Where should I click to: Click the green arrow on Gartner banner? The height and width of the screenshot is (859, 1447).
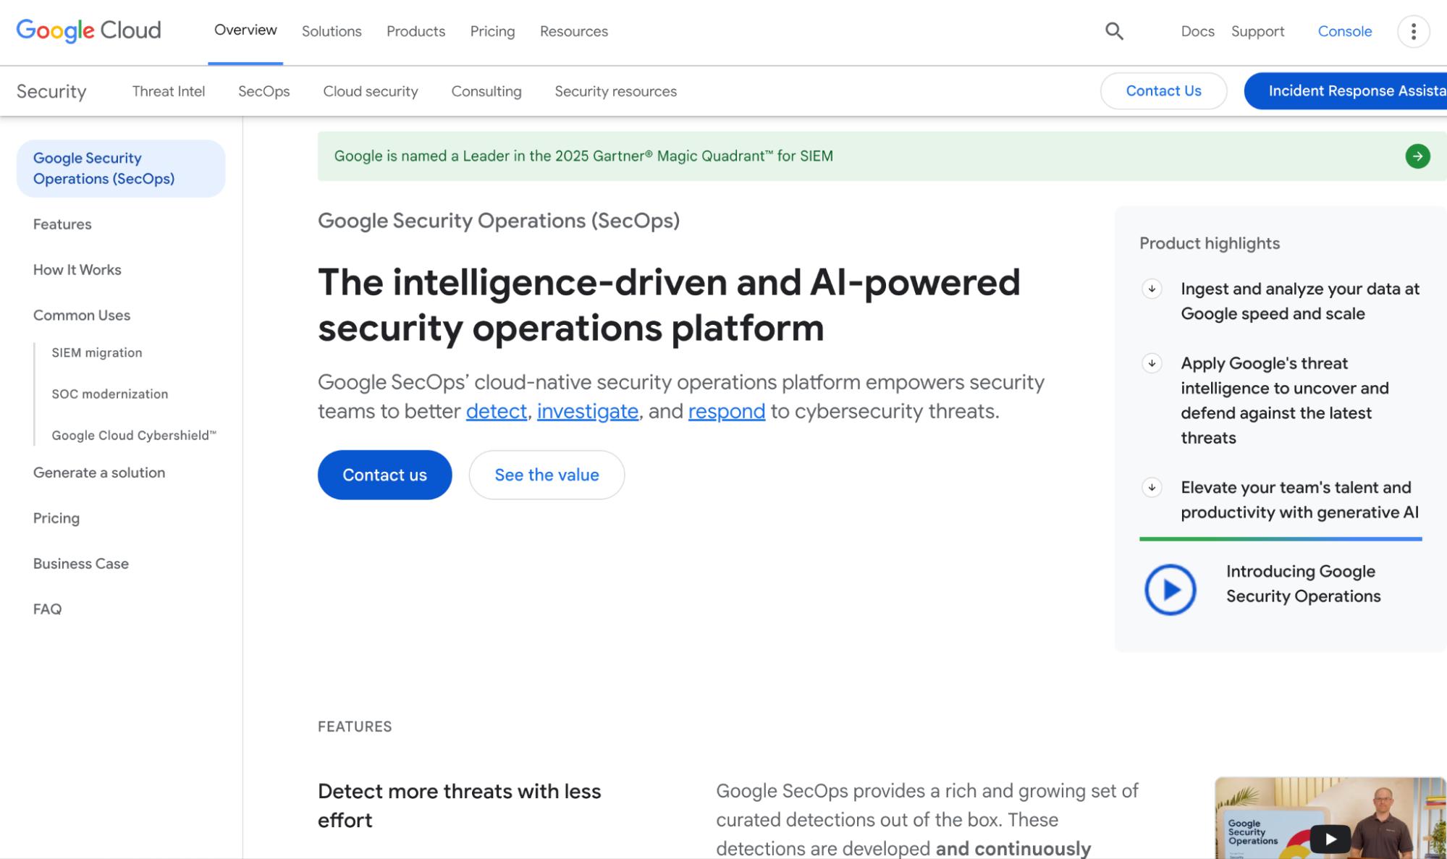click(x=1416, y=155)
